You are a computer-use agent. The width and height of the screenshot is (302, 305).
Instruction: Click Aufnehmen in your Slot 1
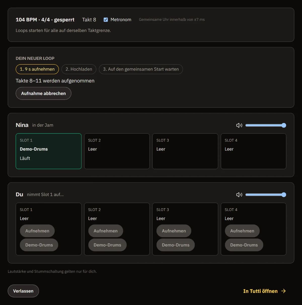point(37,231)
